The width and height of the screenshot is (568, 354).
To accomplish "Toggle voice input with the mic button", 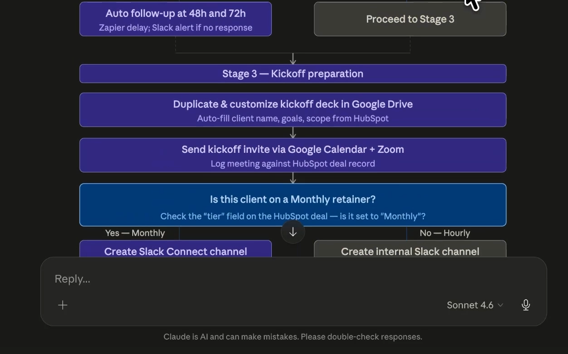I will [525, 305].
